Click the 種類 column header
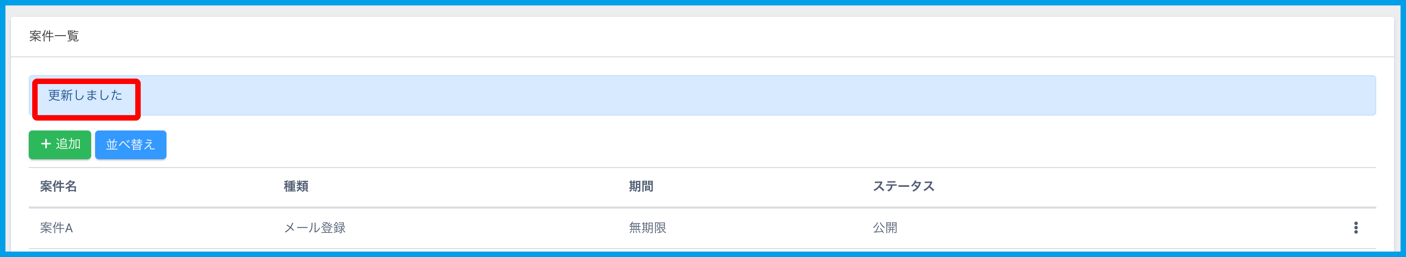Viewport: 1406px width, 257px height. (296, 187)
